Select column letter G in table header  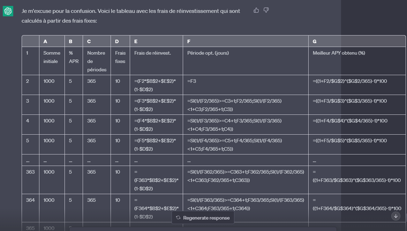(315, 41)
